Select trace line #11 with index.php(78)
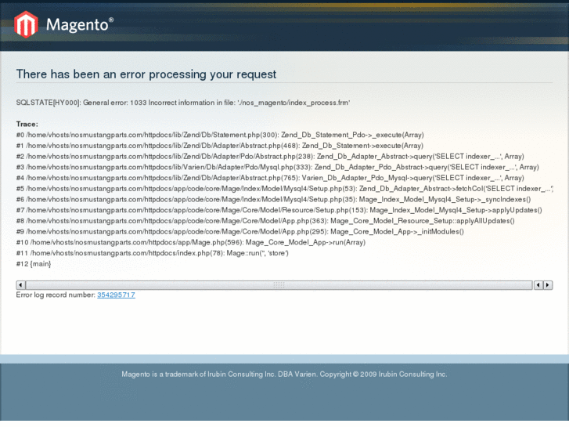The height and width of the screenshot is (427, 569). (x=152, y=253)
